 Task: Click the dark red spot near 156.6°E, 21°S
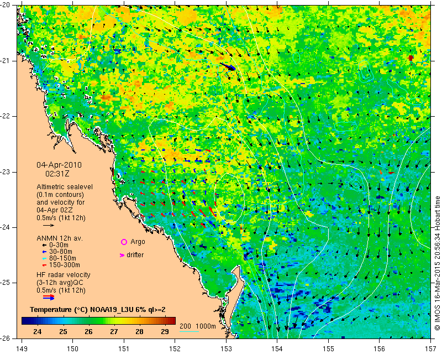tap(411, 58)
